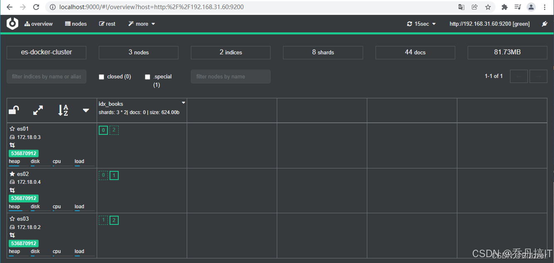Select primary shard 1 on es02
Screen dimensions: 554x263
[114, 175]
